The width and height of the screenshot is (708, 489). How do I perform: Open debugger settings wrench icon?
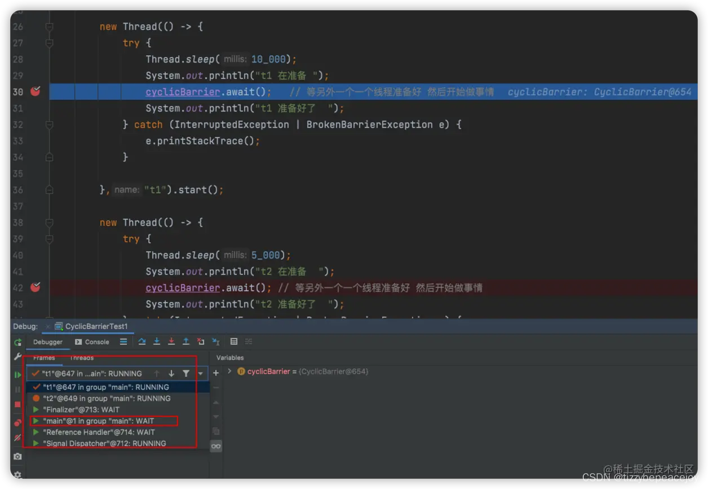pyautogui.click(x=17, y=357)
